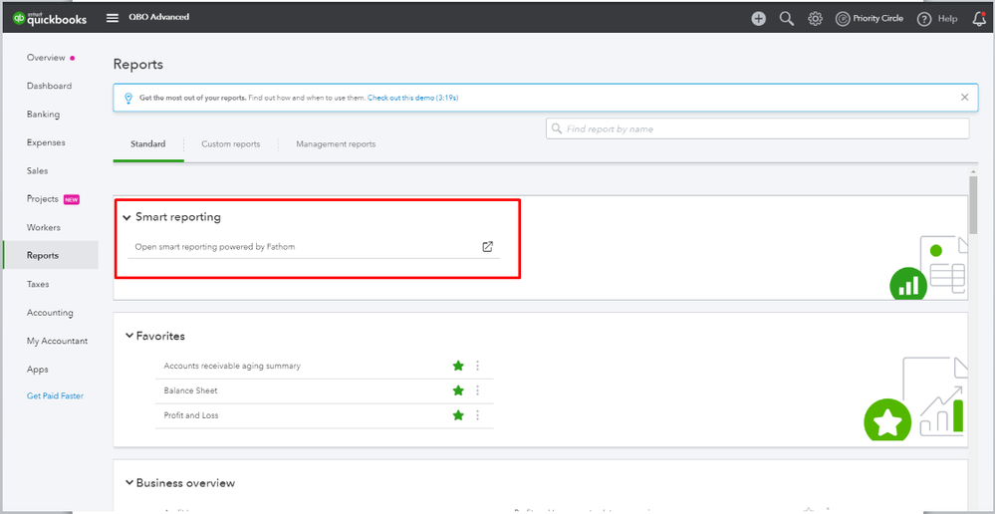Toggle the hamburger navigation menu icon
The height and width of the screenshot is (514, 995).
click(113, 18)
